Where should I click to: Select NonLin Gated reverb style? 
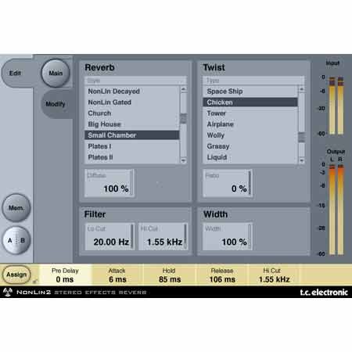[132, 102]
